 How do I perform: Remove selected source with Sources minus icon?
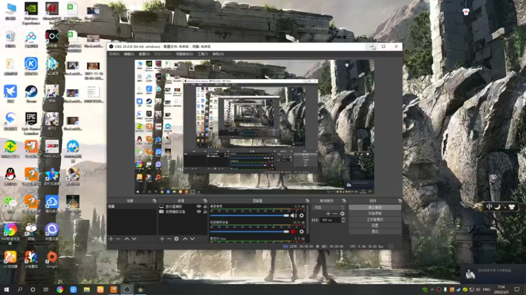pyautogui.click(x=169, y=239)
